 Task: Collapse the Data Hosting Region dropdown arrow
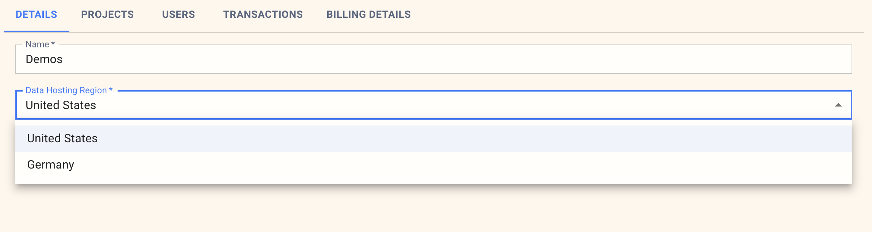coord(838,105)
